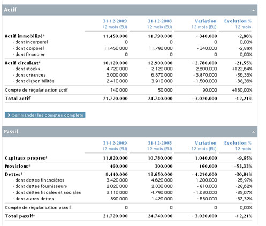Click the dont incorporel row label
The height and width of the screenshot is (226, 266).
coord(30,42)
